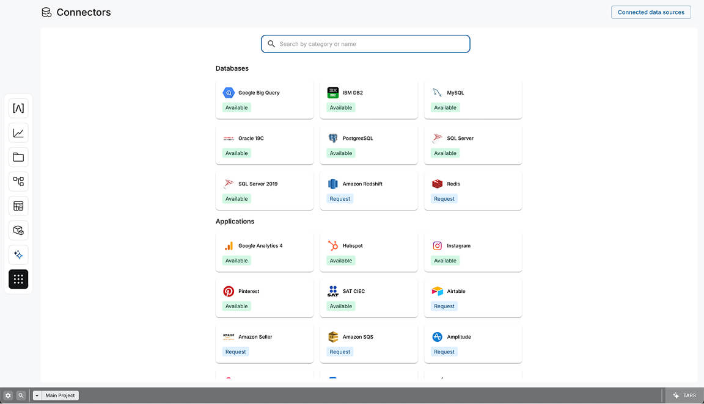The height and width of the screenshot is (404, 704).
Task: Click the Hubspot logo
Action: [332, 246]
